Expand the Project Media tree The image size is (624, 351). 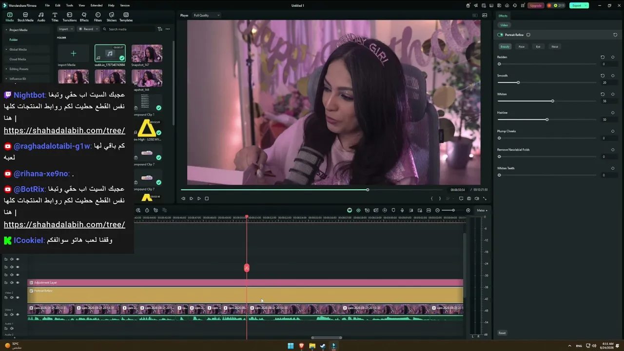click(6, 30)
